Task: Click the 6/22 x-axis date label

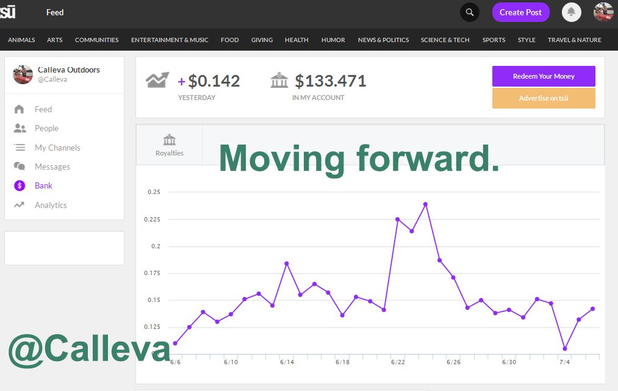Action: (398, 362)
